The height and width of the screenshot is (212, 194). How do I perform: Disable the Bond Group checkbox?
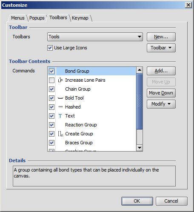[51, 71]
